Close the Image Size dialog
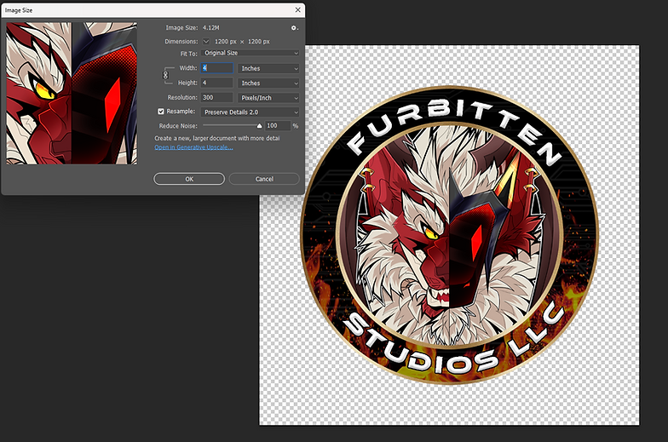The width and height of the screenshot is (668, 442). [x=298, y=10]
